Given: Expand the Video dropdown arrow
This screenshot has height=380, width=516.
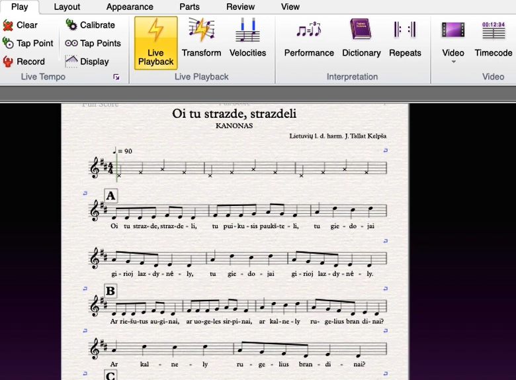Looking at the screenshot, I should tap(453, 62).
